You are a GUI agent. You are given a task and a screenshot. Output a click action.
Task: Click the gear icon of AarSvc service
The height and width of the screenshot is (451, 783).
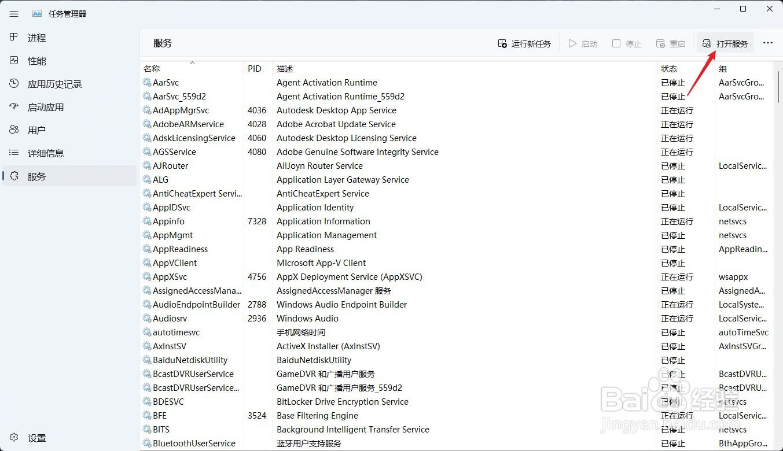(x=147, y=83)
